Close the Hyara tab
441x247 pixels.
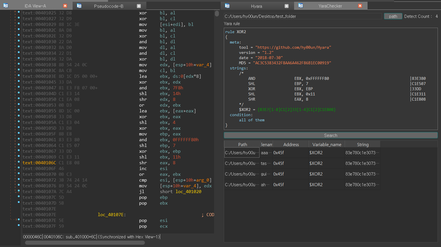[287, 6]
